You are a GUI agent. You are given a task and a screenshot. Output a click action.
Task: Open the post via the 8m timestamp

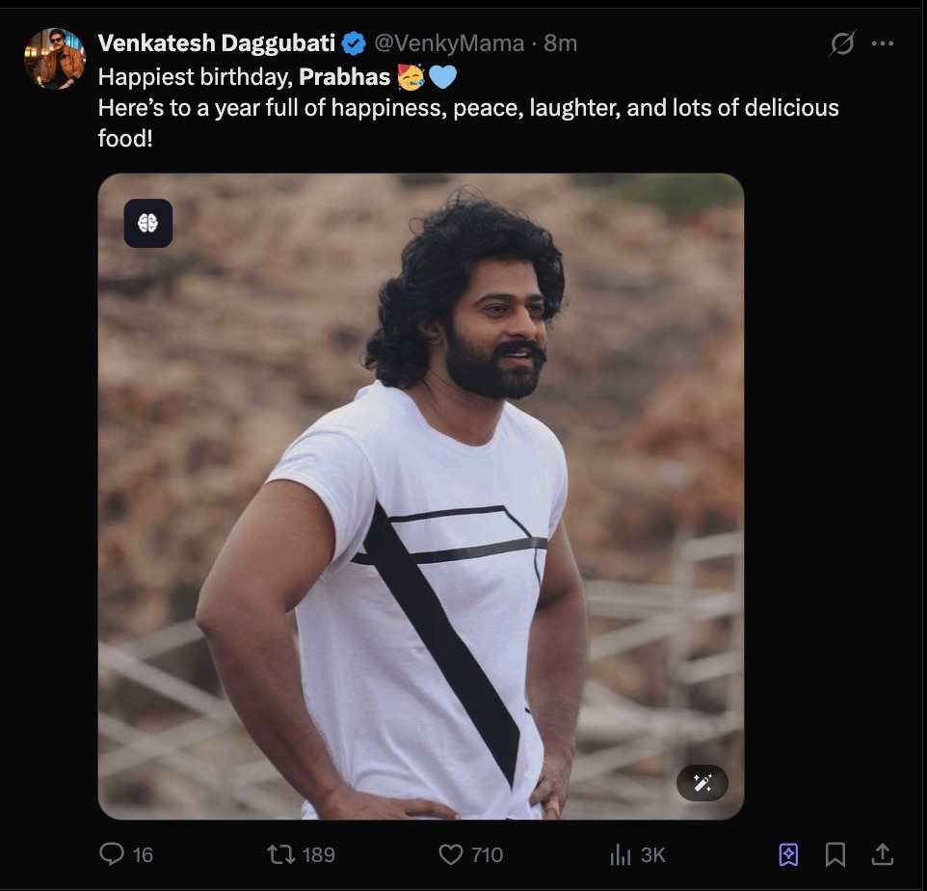561,43
